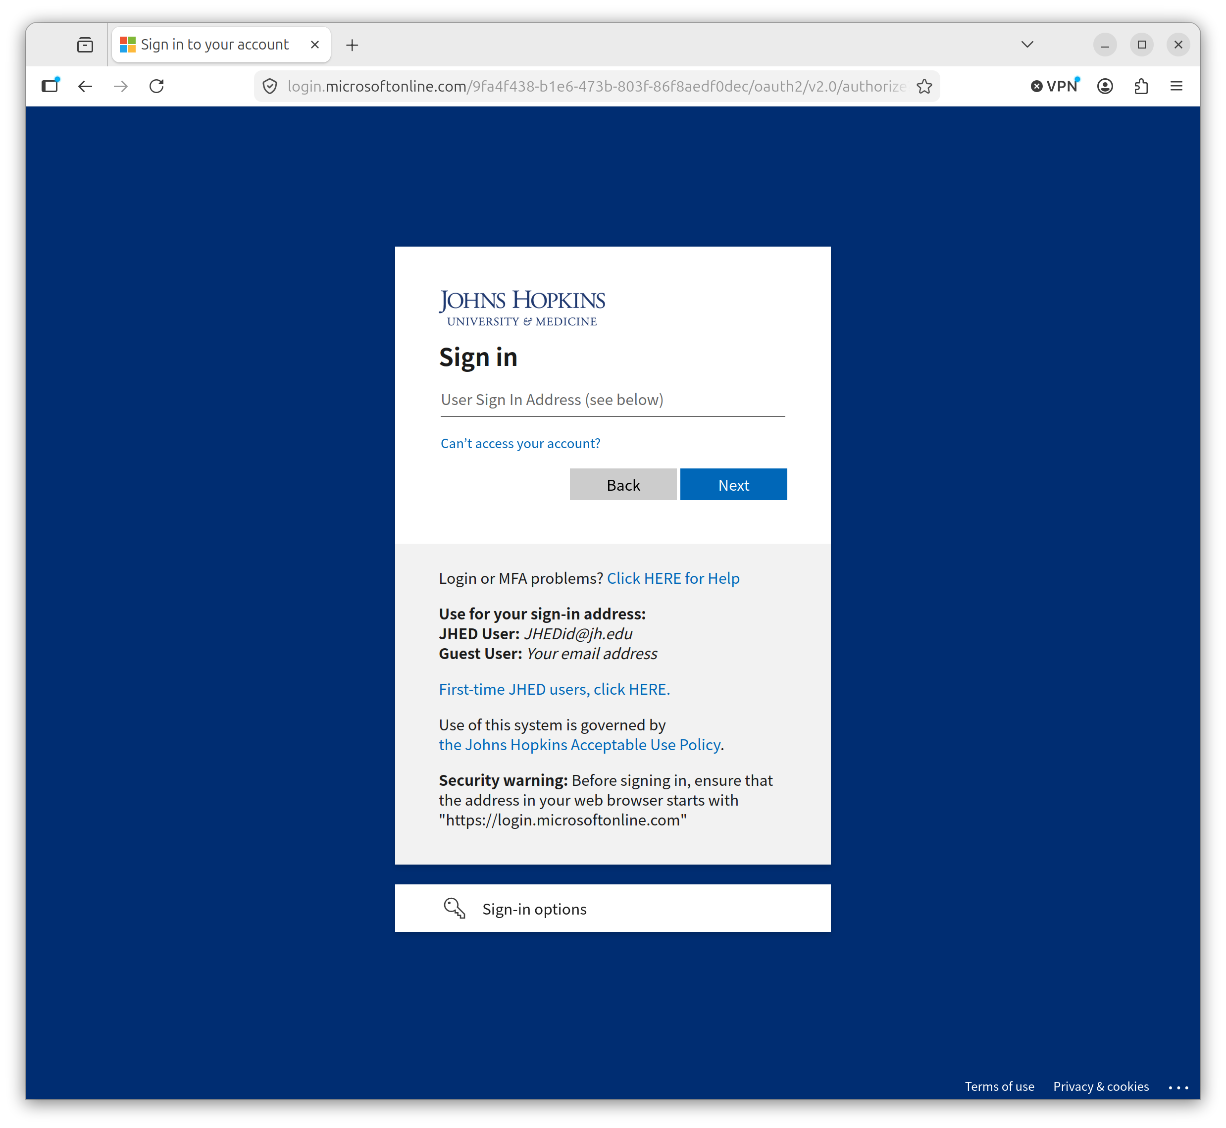Bookmark this page with star icon
The image size is (1226, 1128).
coord(924,86)
